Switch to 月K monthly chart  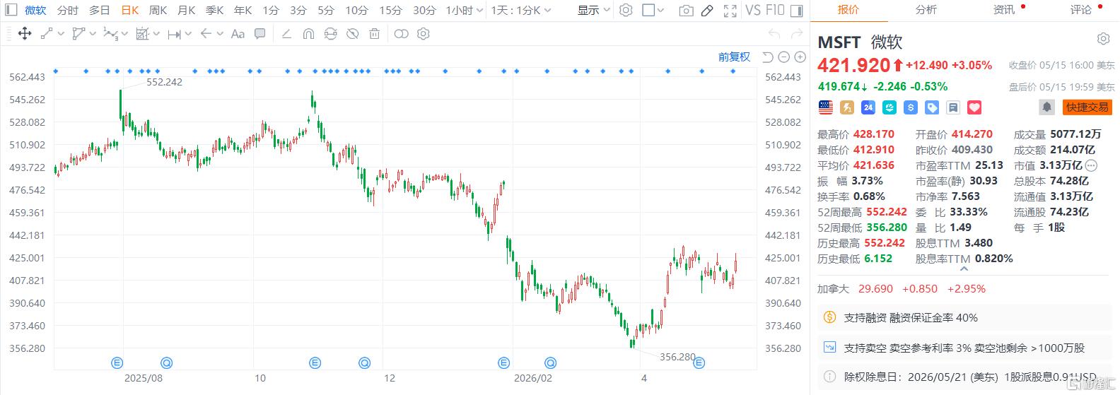(x=186, y=10)
